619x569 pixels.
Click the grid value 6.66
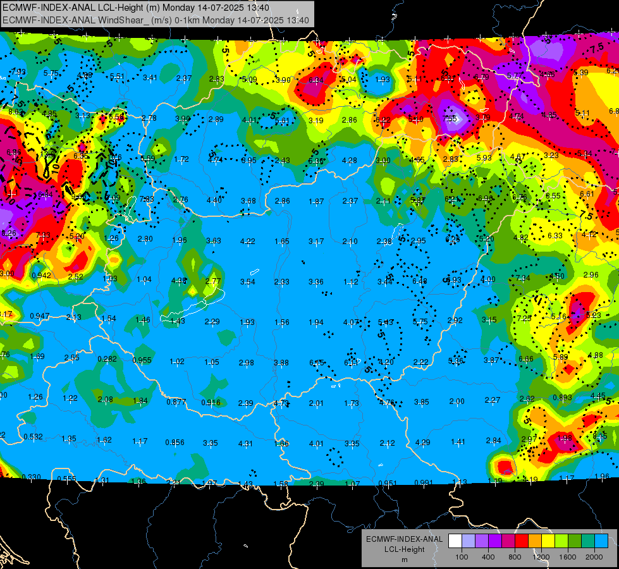526,358
